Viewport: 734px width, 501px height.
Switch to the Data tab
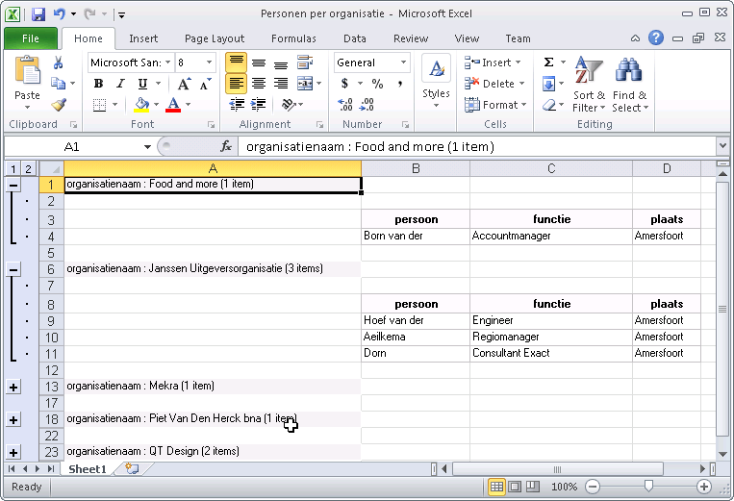[x=354, y=38]
